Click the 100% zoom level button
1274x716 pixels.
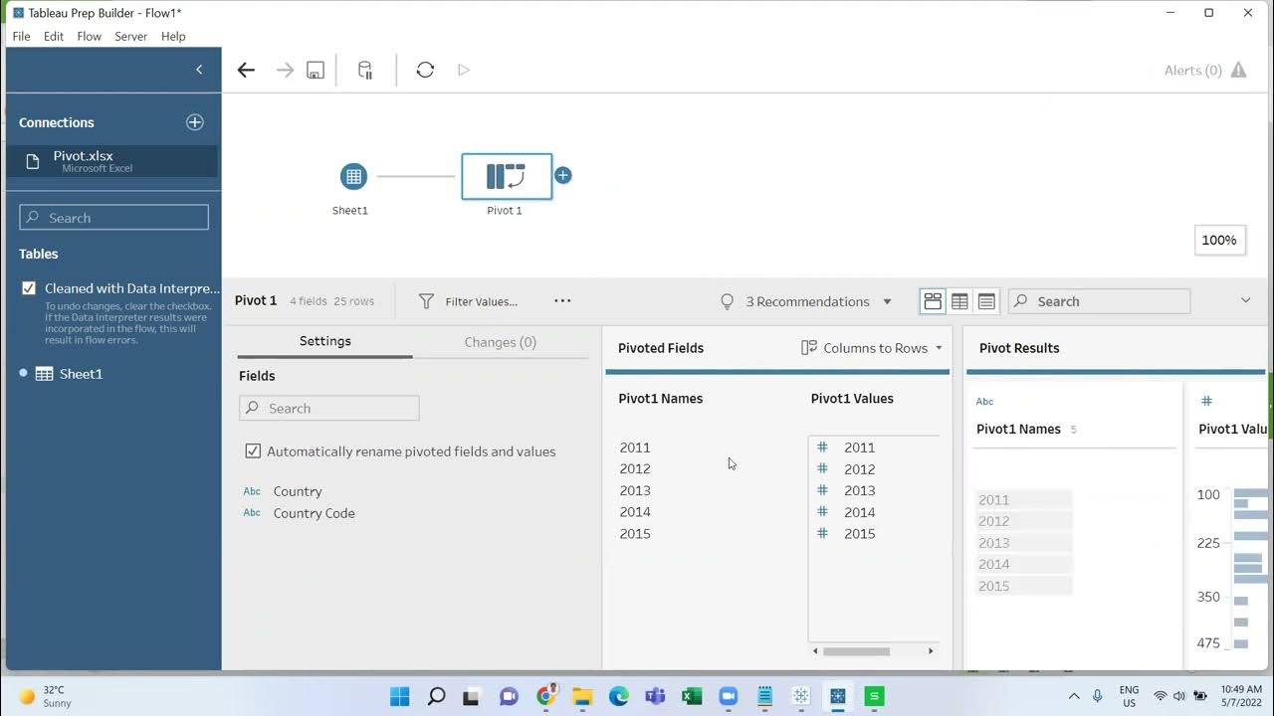[1219, 240]
